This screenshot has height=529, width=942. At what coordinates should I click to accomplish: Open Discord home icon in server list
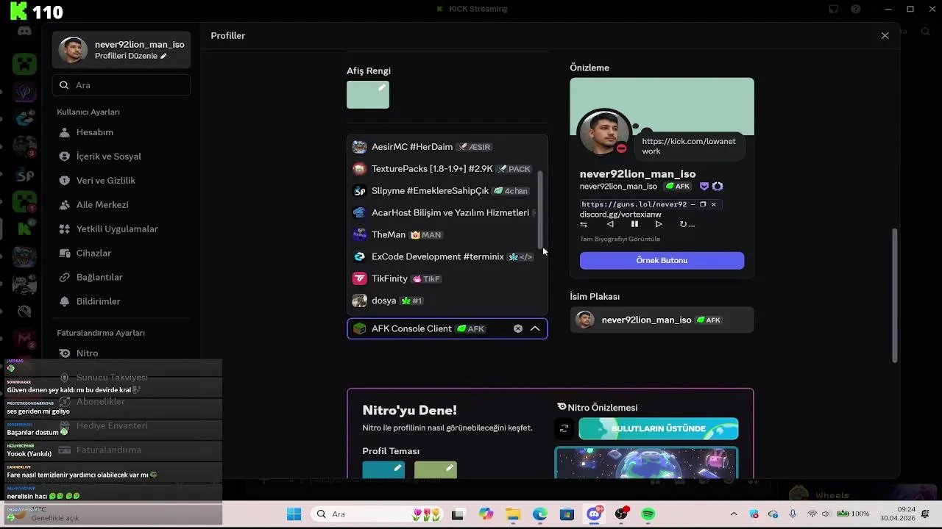(24, 32)
